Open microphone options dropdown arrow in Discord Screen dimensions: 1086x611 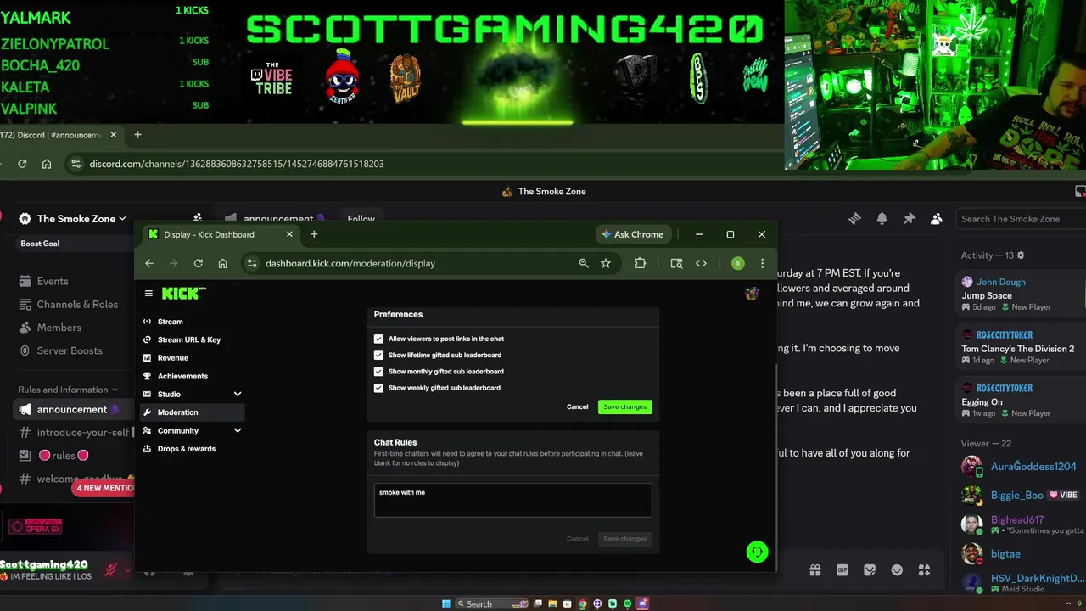[127, 570]
